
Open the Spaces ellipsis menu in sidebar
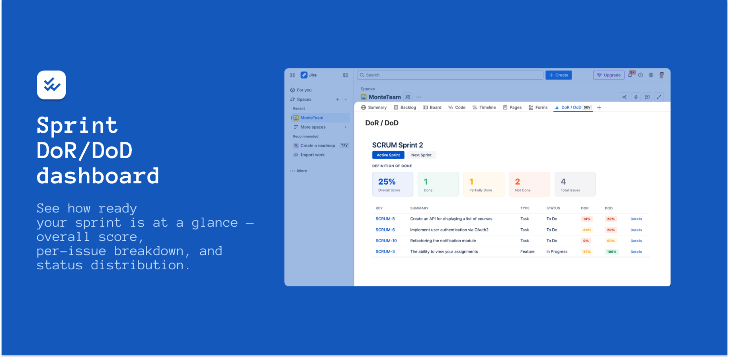pyautogui.click(x=345, y=99)
